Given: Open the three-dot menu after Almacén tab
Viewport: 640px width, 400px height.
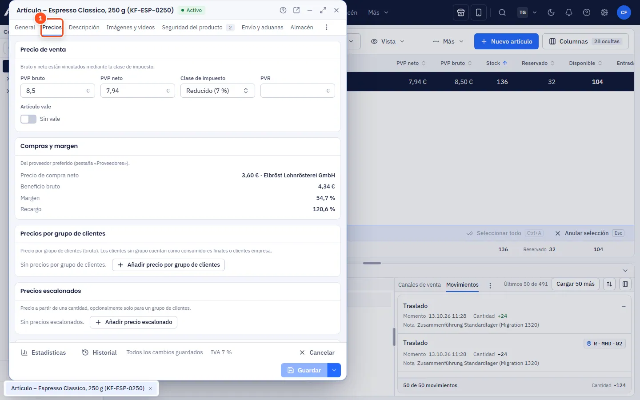Looking at the screenshot, I should pos(327,27).
